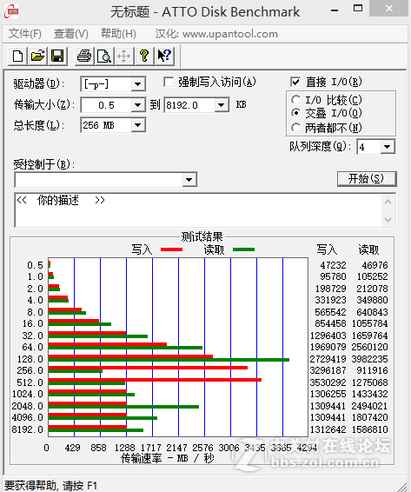Image resolution: width=411 pixels, height=492 pixels.
Task: Maximize the ATTO Disk Benchmark window
Action: [x=358, y=9]
